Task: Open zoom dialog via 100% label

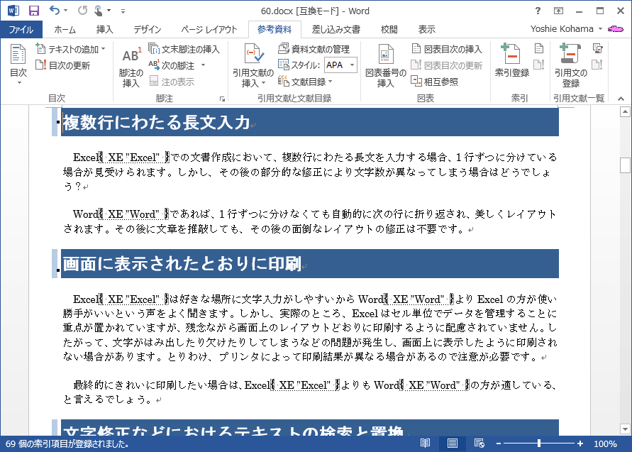Action: click(605, 443)
